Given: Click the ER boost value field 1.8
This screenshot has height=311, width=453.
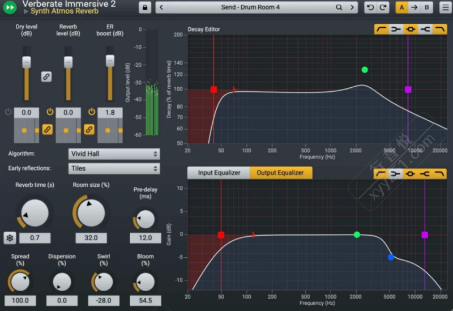Looking at the screenshot, I should tap(110, 112).
